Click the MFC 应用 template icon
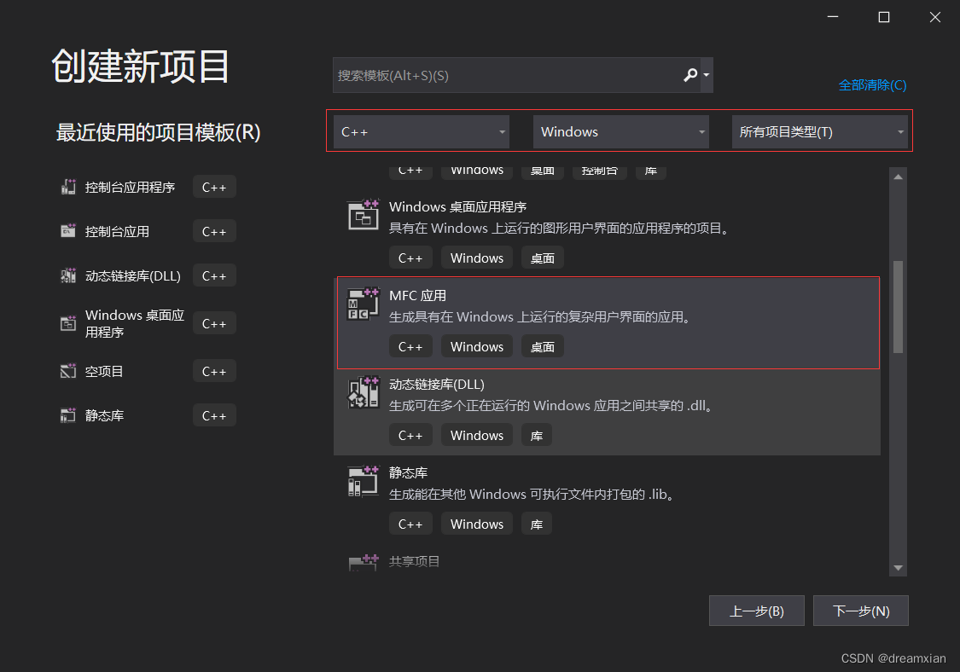Viewport: 960px width, 672px height. tap(363, 303)
